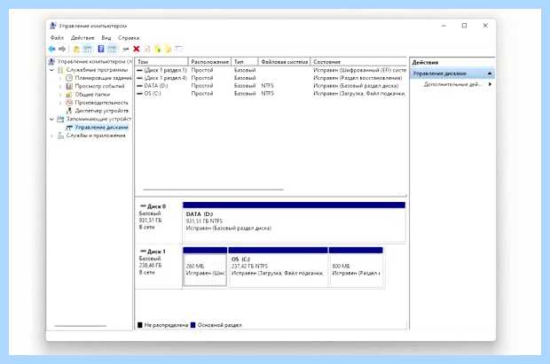Select the DATA (D:) partition block on Диск 0
This screenshot has height=364, width=550.
click(x=294, y=222)
